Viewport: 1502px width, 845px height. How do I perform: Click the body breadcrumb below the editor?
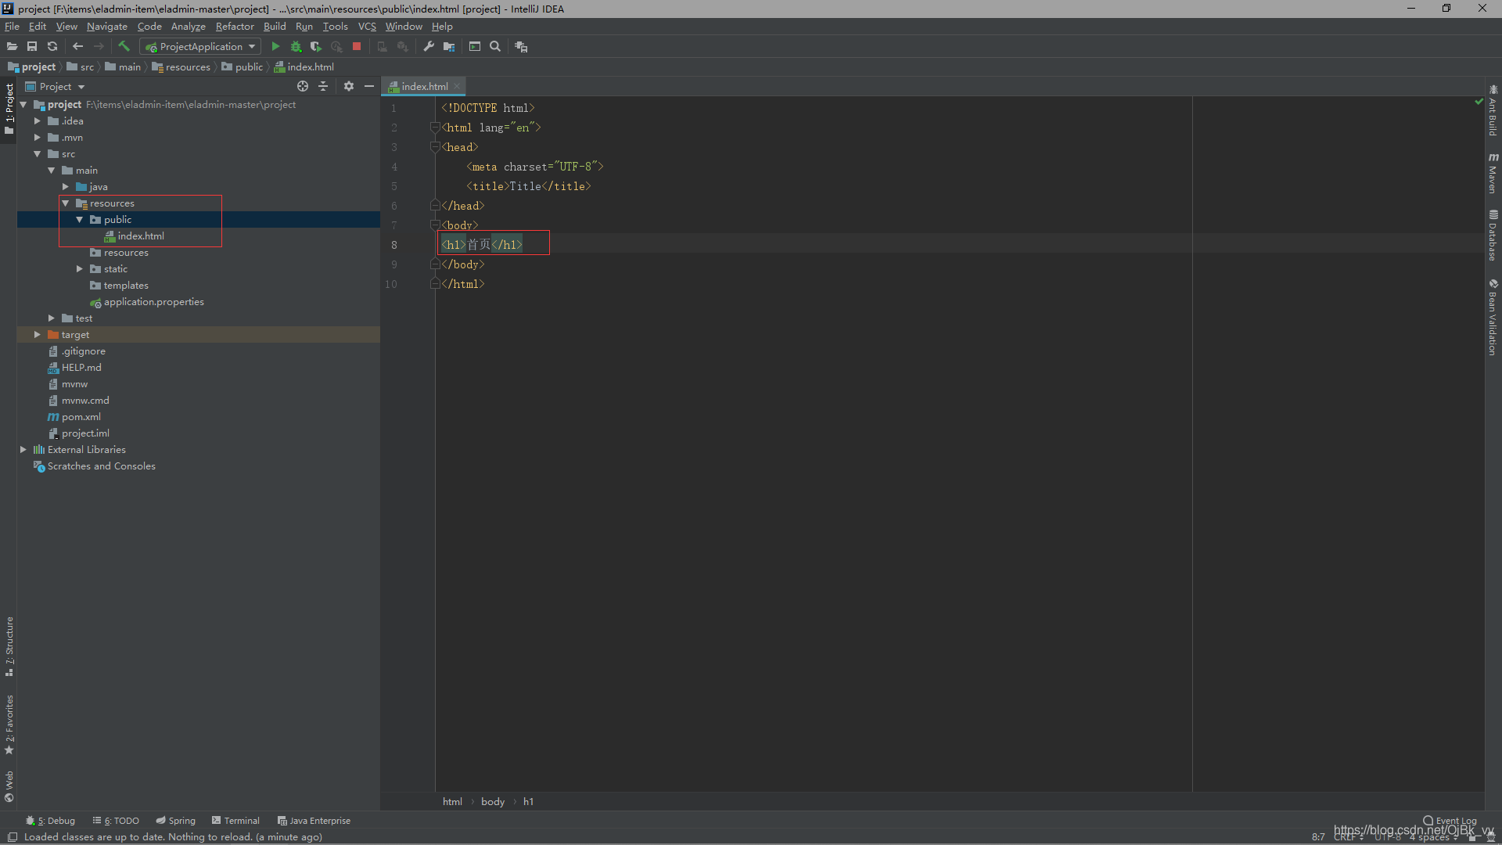pos(493,802)
